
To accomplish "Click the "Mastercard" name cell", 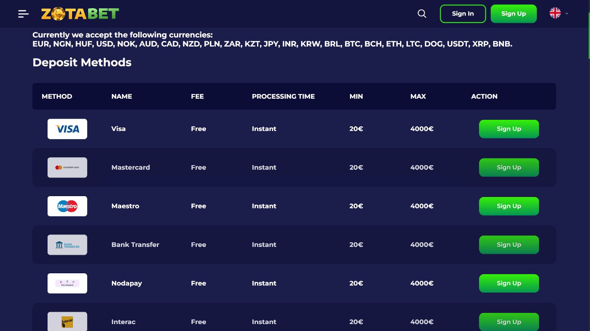I will point(131,168).
